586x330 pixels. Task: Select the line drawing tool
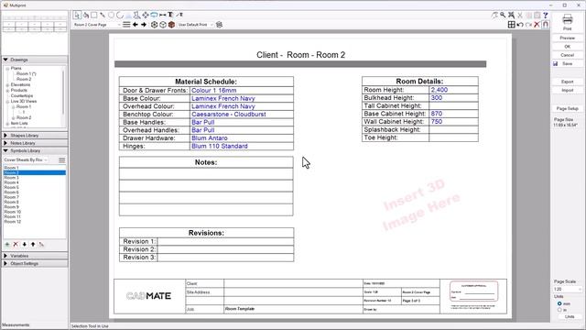pos(103,15)
